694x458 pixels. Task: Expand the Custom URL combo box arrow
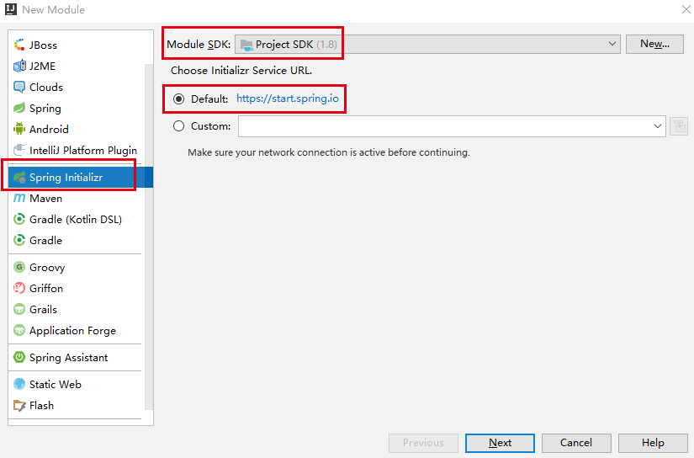point(658,126)
